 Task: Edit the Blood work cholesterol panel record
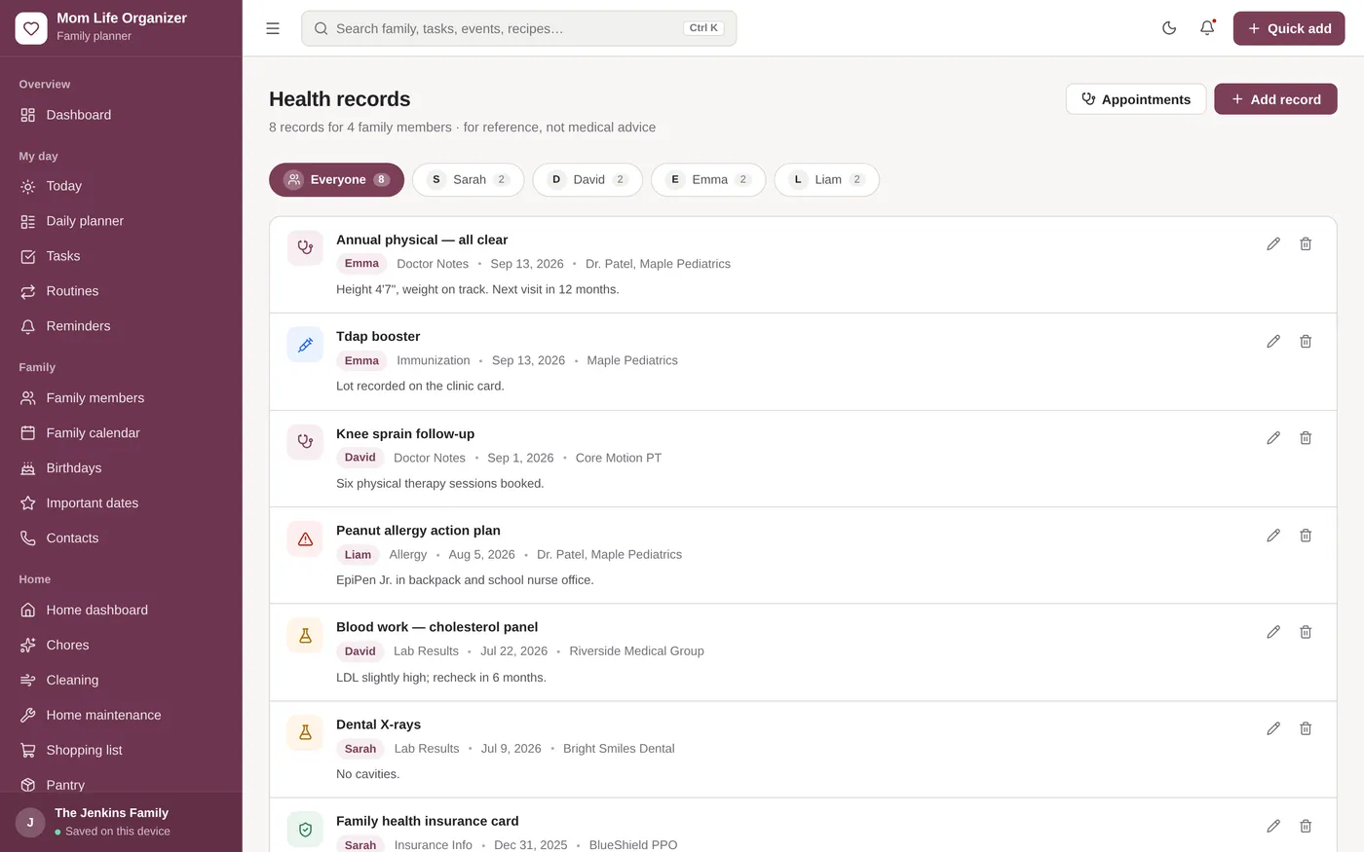pyautogui.click(x=1273, y=632)
